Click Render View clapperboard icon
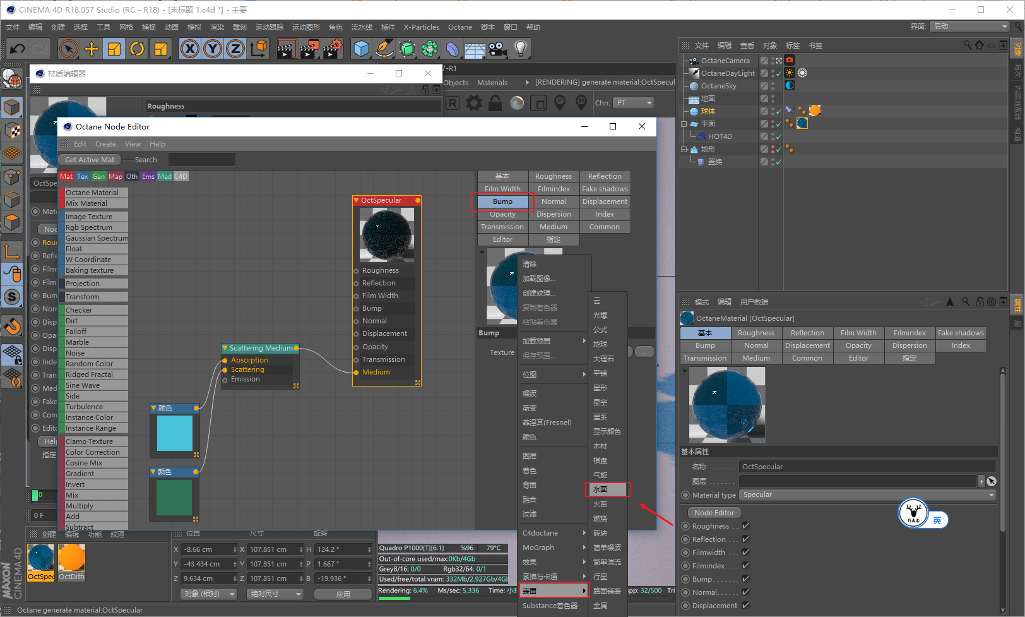Viewport: 1025px width, 617px height. 285,49
